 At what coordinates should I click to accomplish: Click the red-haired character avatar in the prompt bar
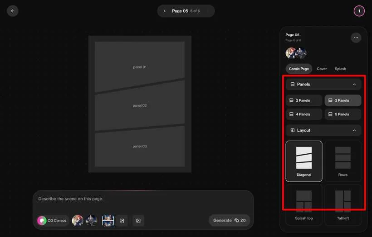coord(78,220)
